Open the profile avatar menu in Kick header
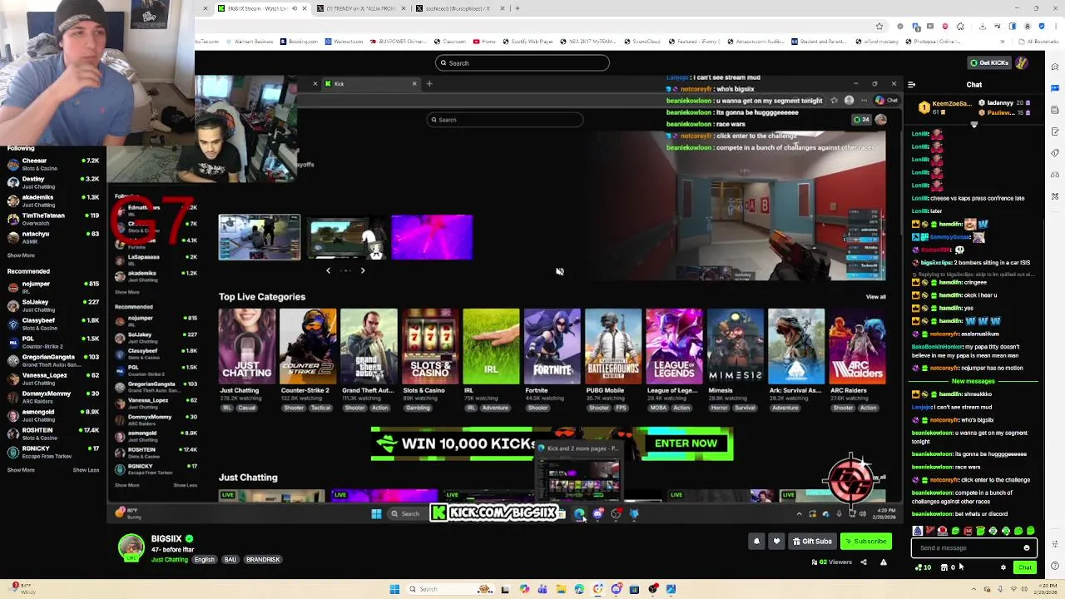The height and width of the screenshot is (599, 1065). tap(1022, 62)
